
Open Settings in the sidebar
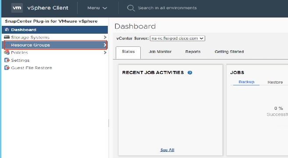[55, 60]
